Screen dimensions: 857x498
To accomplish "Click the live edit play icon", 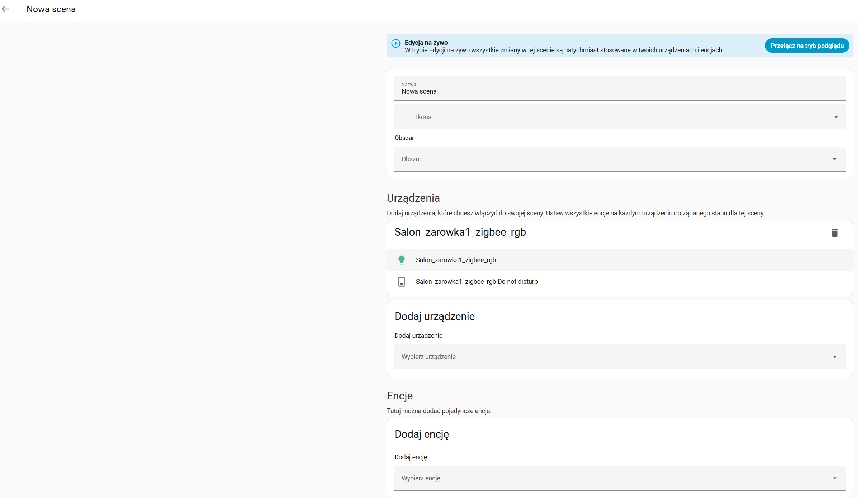I will point(396,43).
